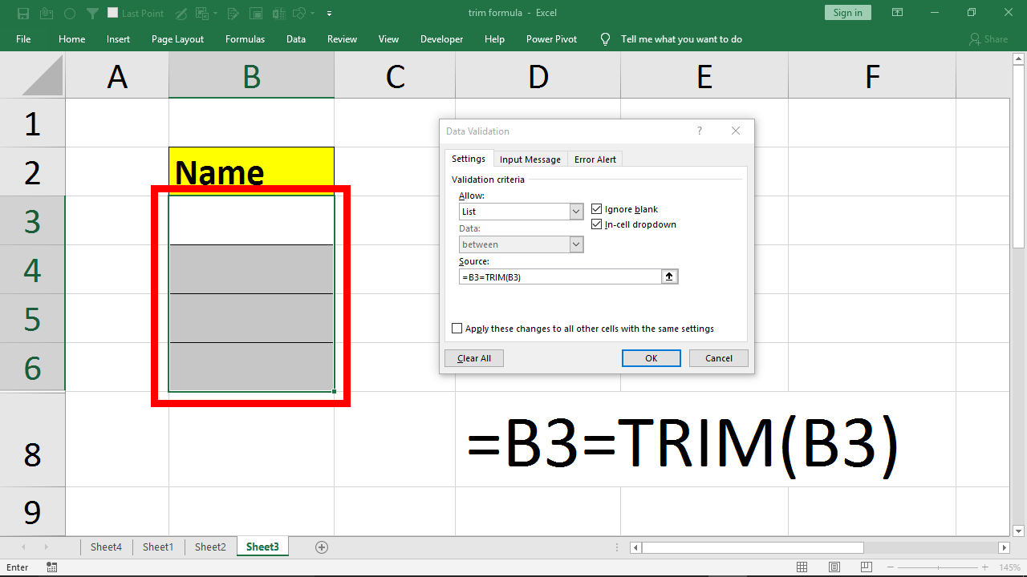Switch to Page Break Preview view
The height and width of the screenshot is (577, 1027).
(866, 567)
